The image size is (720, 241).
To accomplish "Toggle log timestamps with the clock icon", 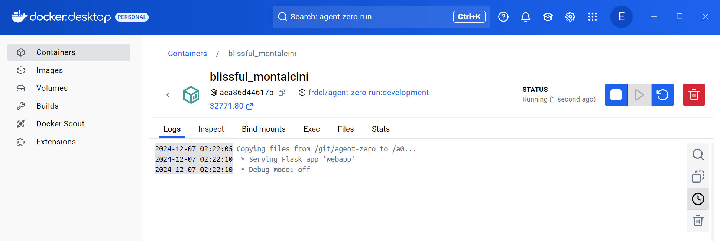I will coord(698,199).
